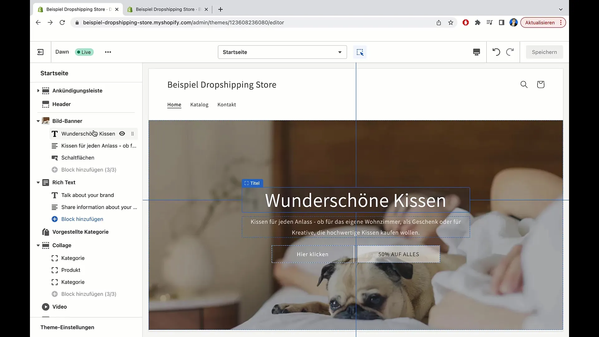Image resolution: width=599 pixels, height=337 pixels.
Task: Toggle Collage section collapse
Action: pos(38,245)
